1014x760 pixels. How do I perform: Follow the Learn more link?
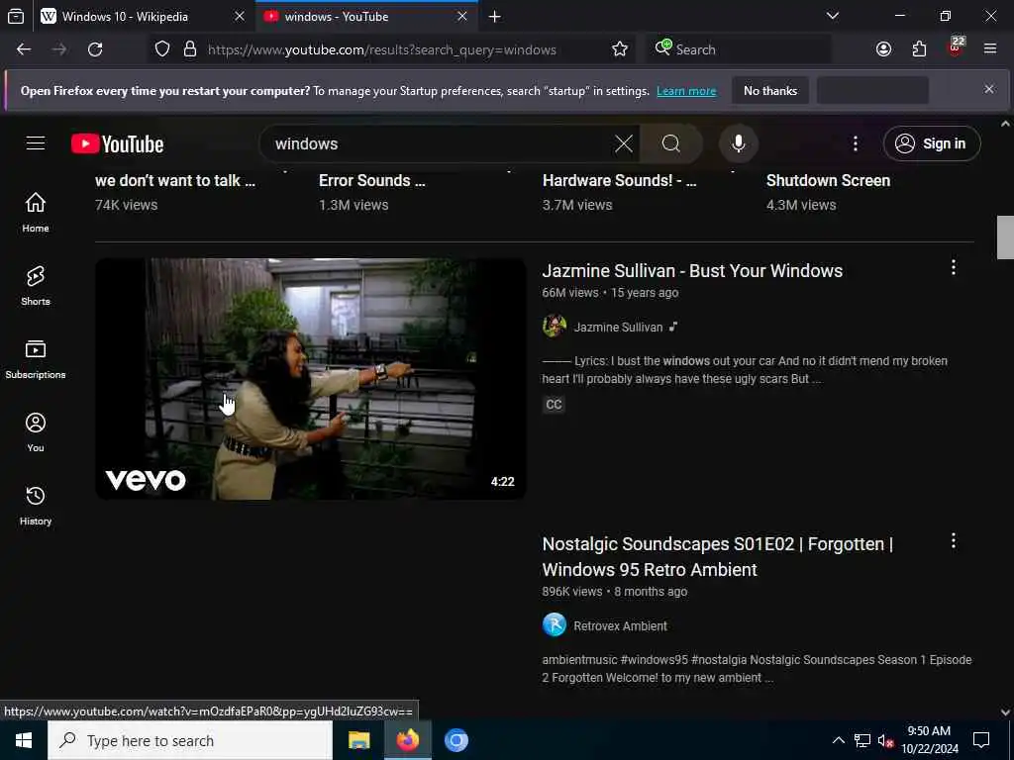click(686, 91)
